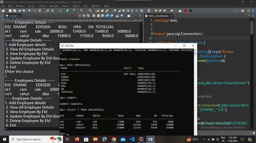The image size is (256, 143).
Task: Click the white Forward navigation arrow
Action: (172, 11)
